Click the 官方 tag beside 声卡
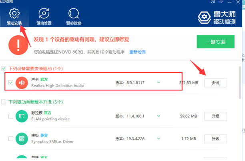This screenshot has width=245, height=161. [x=44, y=79]
